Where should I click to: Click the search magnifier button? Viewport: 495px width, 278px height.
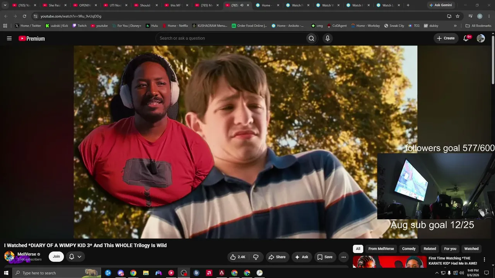pos(311,38)
